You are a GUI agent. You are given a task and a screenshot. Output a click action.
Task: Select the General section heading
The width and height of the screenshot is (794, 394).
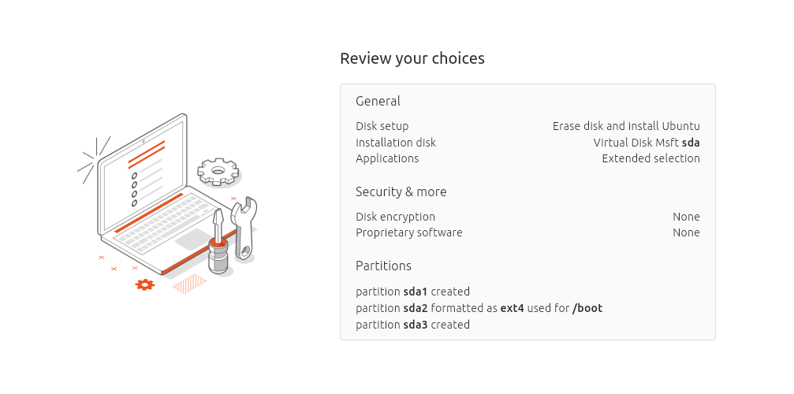pos(378,101)
